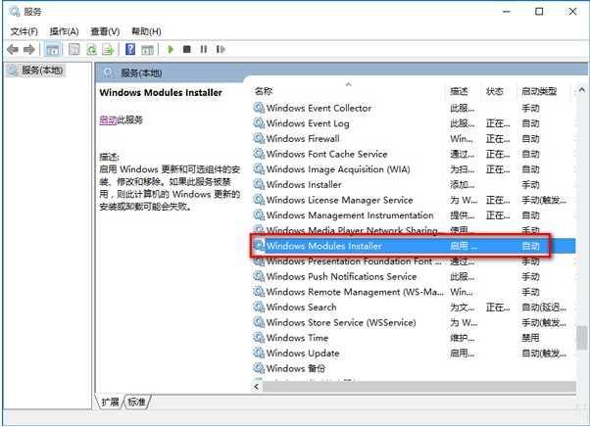The width and height of the screenshot is (590, 427).
Task: Select the Windows Store Service (WSService) row
Action: 414,322
